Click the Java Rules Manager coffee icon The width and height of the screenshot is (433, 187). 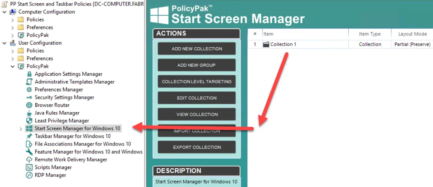pos(29,113)
